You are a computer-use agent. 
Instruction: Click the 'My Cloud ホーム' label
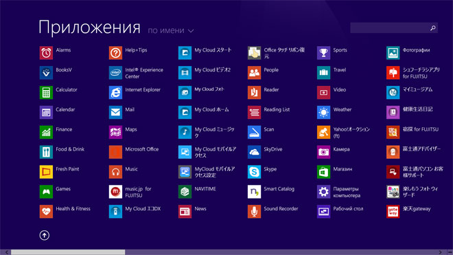211,109
